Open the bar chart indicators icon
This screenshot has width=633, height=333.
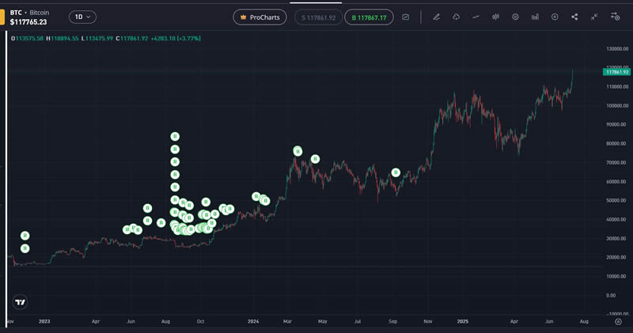[x=536, y=17]
